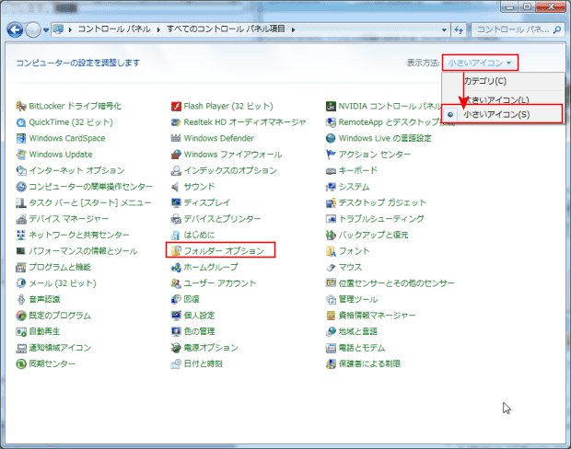
Task: Click the すべてのコントロール パネル項目 breadcrumb
Action: click(226, 29)
